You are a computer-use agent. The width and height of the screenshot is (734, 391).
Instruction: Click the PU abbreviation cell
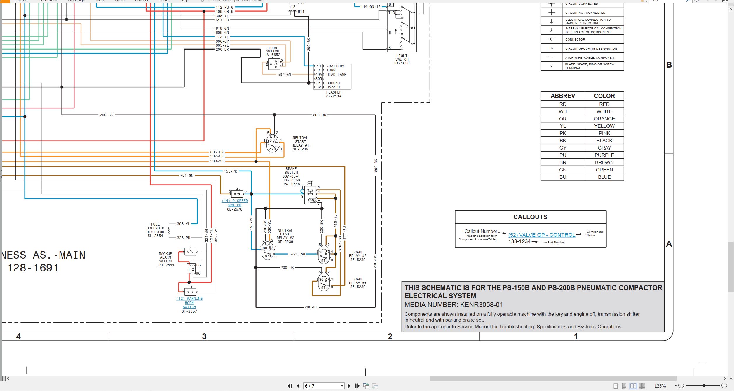pyautogui.click(x=563, y=155)
